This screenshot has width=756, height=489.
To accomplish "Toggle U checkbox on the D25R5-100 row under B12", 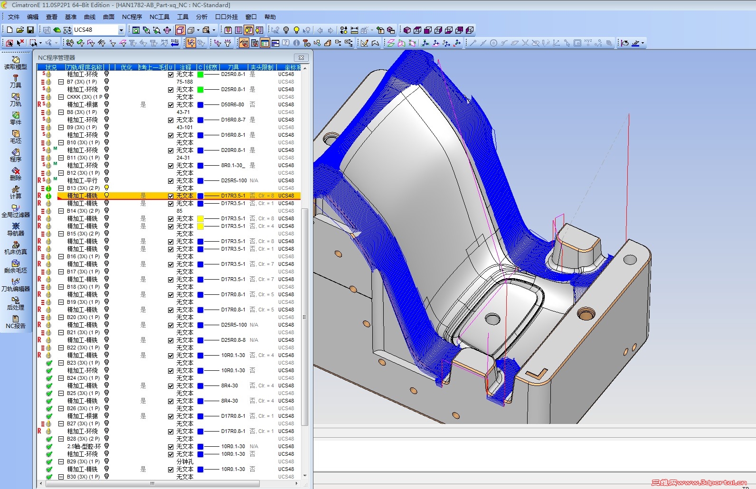I will 170,180.
